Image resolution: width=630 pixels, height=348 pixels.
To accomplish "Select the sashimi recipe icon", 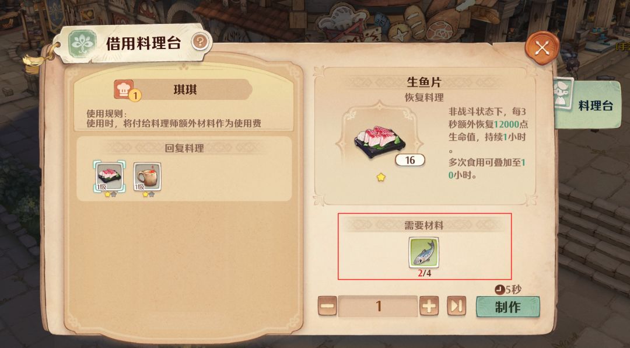I will pyautogui.click(x=109, y=176).
